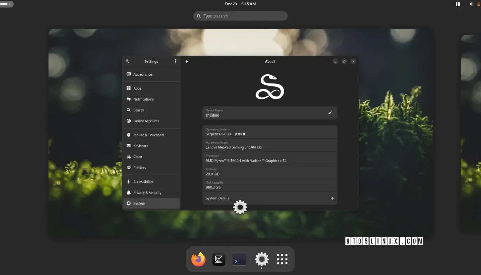The height and width of the screenshot is (275, 481).
Task: Click the Printers icon in the sidebar
Action: click(128, 168)
